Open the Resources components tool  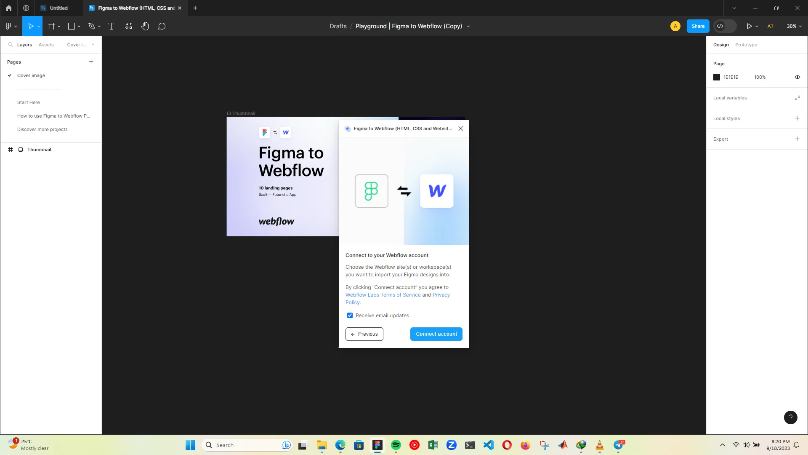tap(128, 26)
